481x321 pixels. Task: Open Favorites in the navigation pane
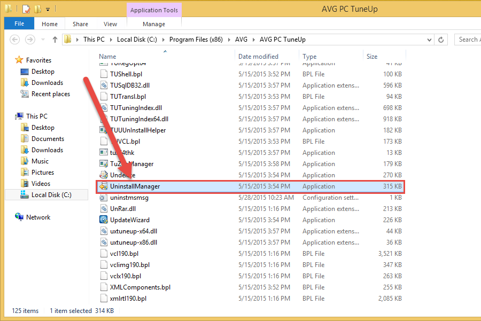38,60
